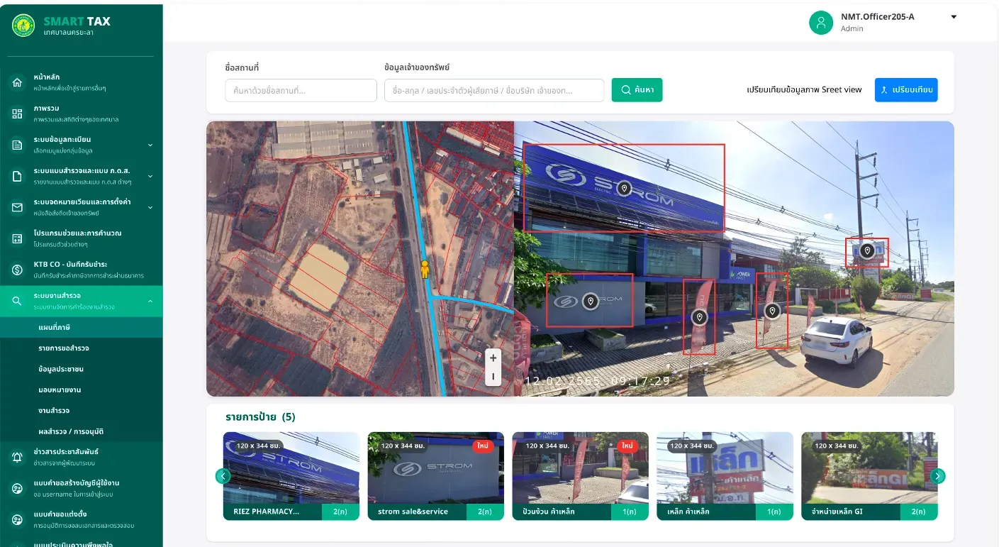Go to next signs with right arrow
The width and height of the screenshot is (999, 547).
[938, 476]
